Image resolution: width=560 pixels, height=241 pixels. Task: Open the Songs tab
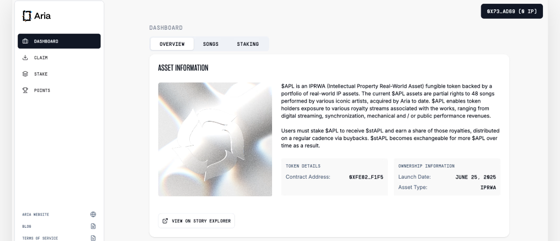tap(211, 44)
